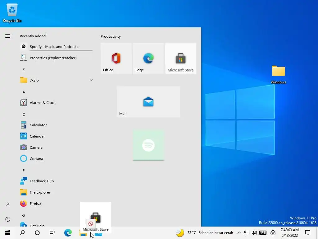
Task: Open Cortana circle on taskbar
Action: (x=37, y=233)
